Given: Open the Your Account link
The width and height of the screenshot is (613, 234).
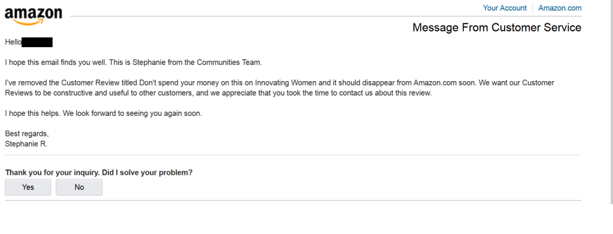Looking at the screenshot, I should (505, 8).
